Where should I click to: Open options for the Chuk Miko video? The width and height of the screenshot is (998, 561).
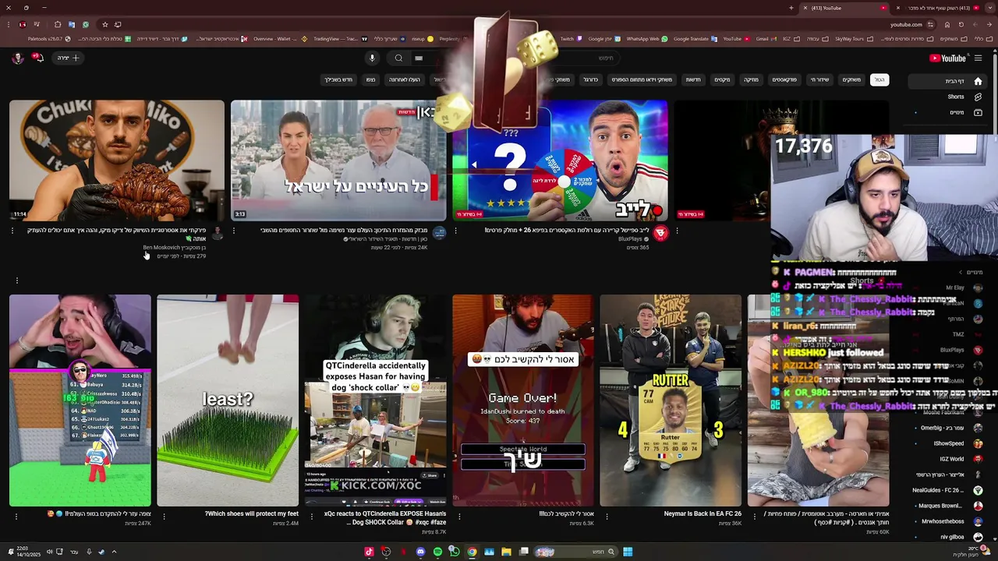(12, 231)
